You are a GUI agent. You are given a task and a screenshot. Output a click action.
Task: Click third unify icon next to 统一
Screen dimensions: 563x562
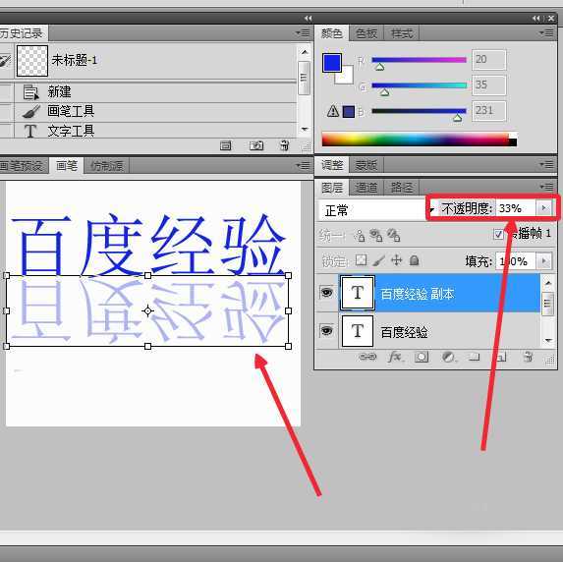(x=394, y=236)
